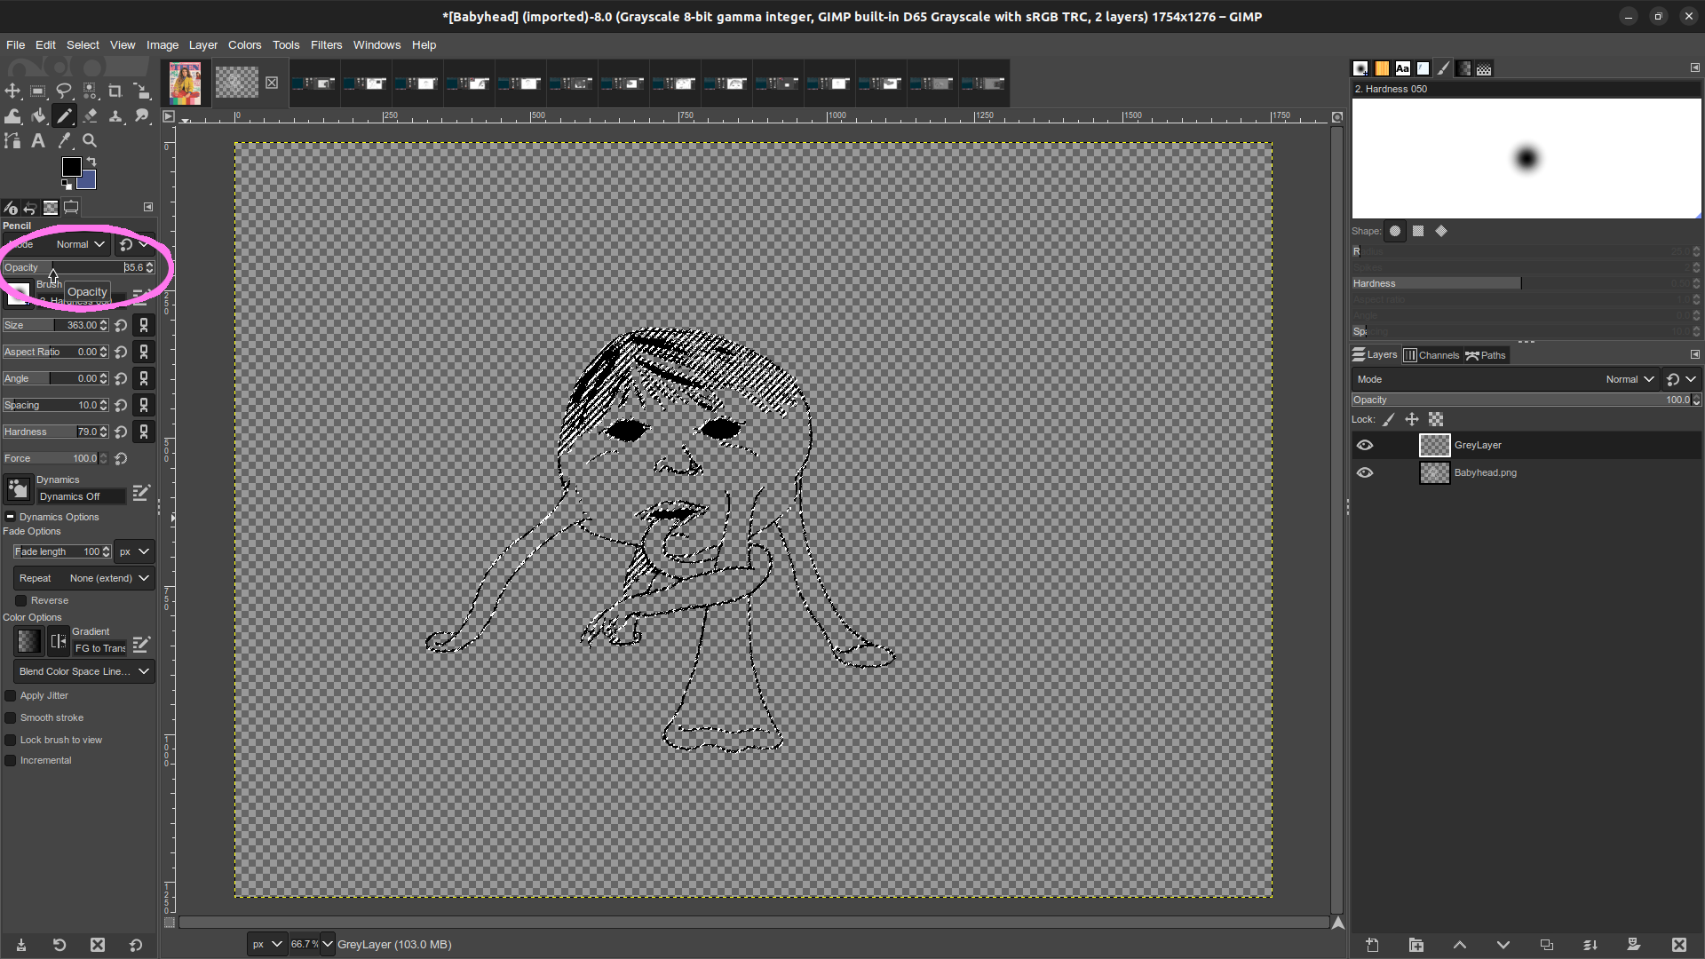This screenshot has height=959, width=1705.
Task: Hide the GreyLayer layer
Action: [x=1365, y=445]
